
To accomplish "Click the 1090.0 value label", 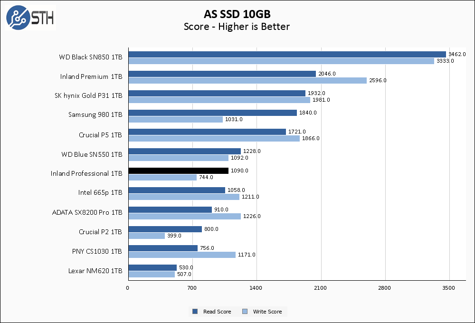I will point(239,171).
